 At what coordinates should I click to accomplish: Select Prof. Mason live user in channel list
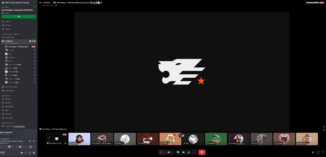pos(20,47)
